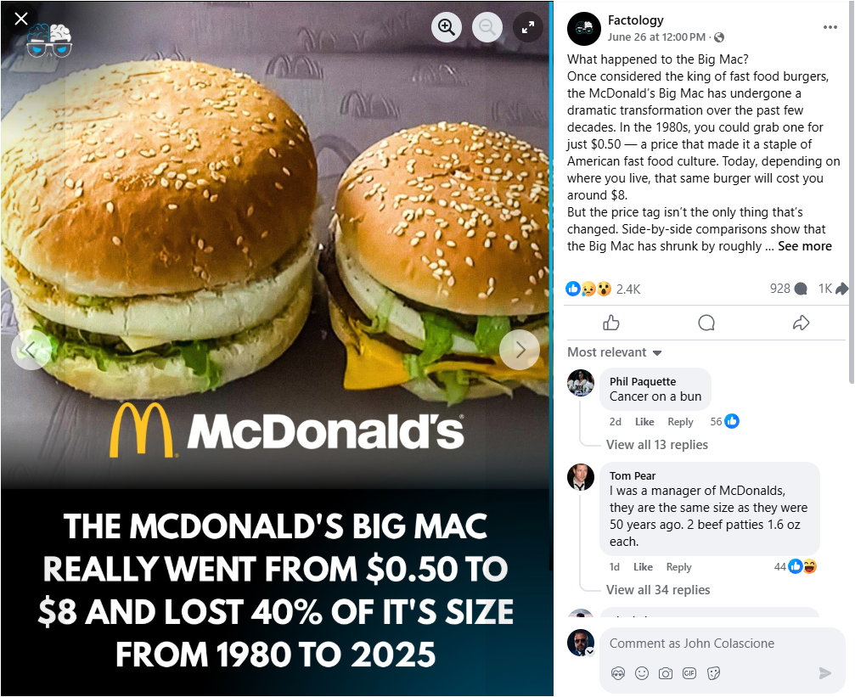Image resolution: width=855 pixels, height=697 pixels.
Task: Open the Factology page name link
Action: pyautogui.click(x=636, y=20)
